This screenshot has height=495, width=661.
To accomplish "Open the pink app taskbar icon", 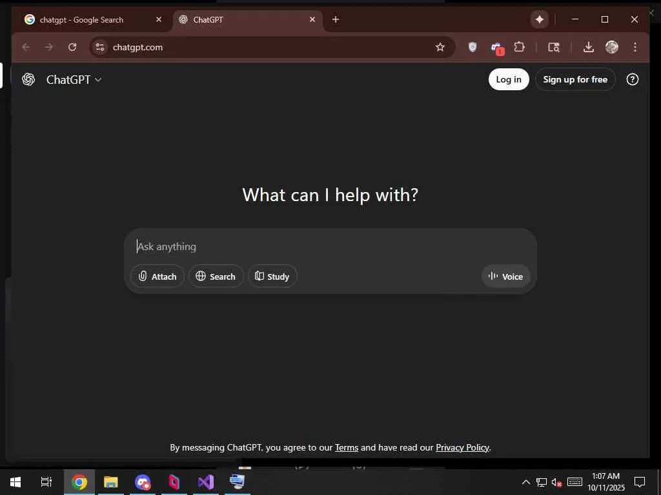I will tap(174, 482).
